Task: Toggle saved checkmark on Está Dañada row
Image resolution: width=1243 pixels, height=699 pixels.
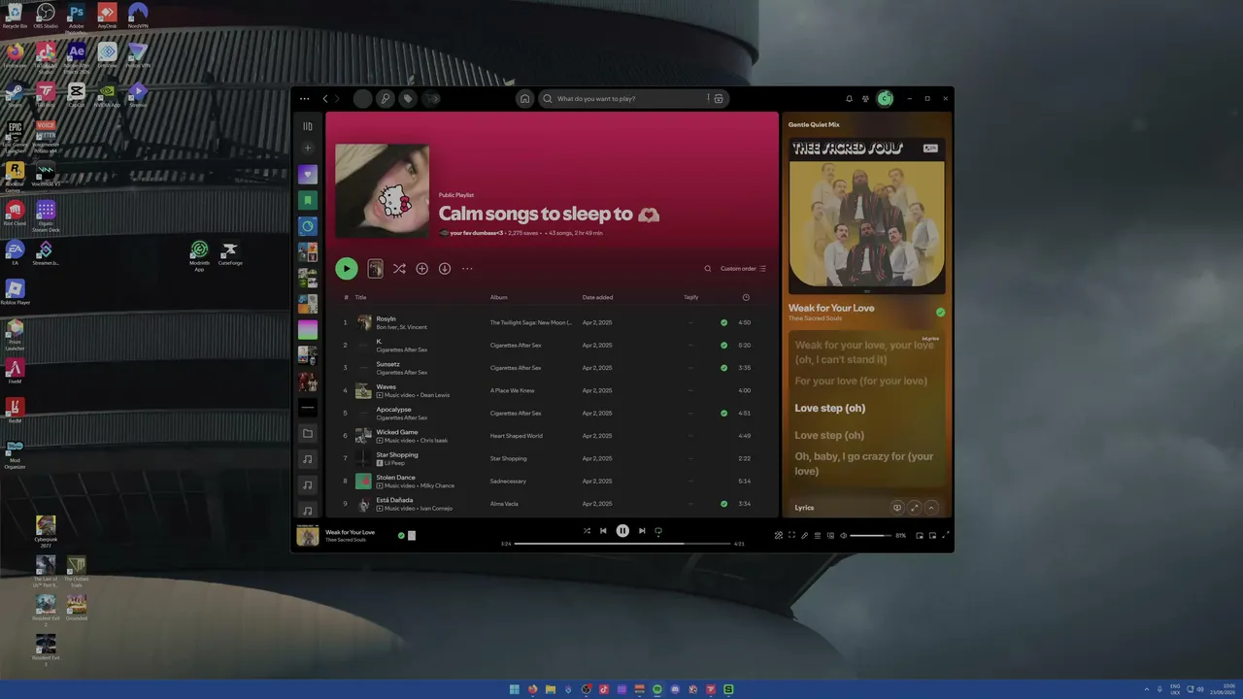Action: point(723,504)
